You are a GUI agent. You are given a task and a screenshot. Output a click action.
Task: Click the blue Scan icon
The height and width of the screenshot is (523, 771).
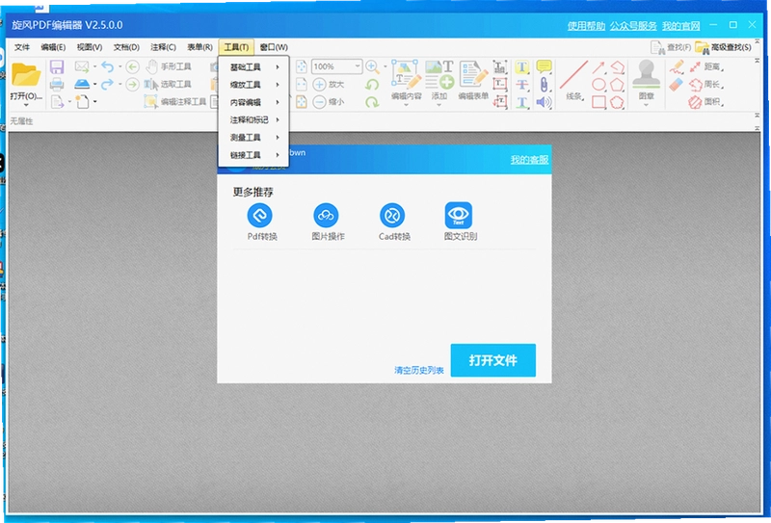click(x=82, y=84)
